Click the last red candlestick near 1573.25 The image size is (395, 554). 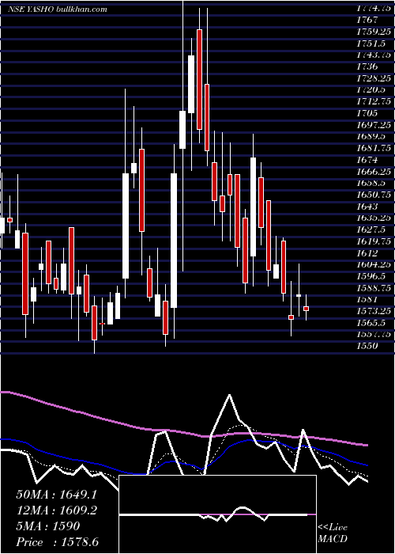307,309
